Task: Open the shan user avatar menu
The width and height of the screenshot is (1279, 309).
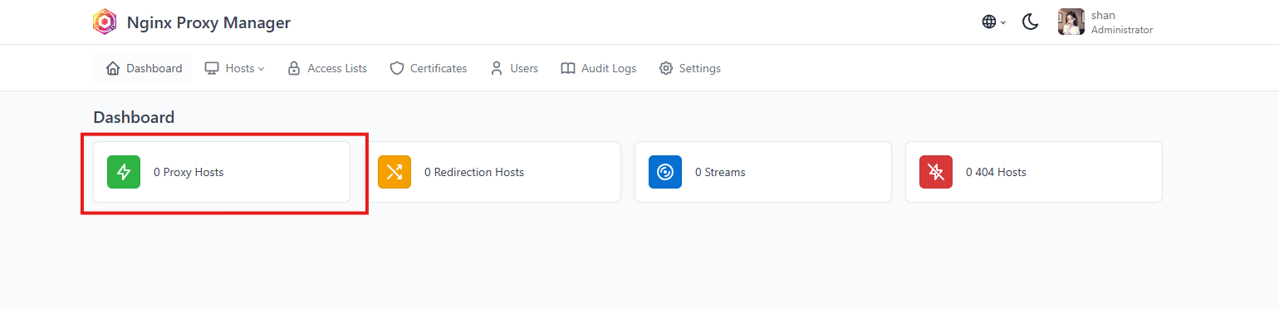Action: point(1071,22)
